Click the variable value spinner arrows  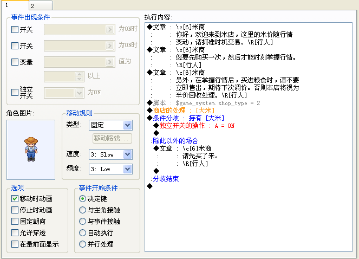(79, 77)
